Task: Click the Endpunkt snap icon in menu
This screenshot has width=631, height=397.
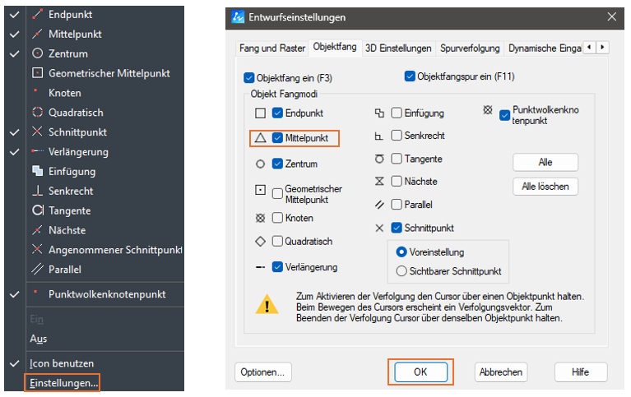Action: click(37, 15)
